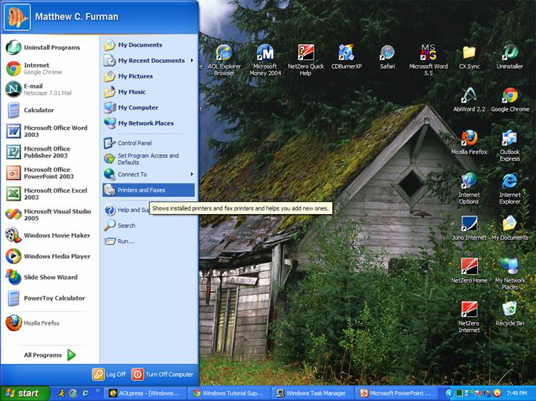536x401 pixels.
Task: Open the Run... dialog
Action: (x=149, y=241)
